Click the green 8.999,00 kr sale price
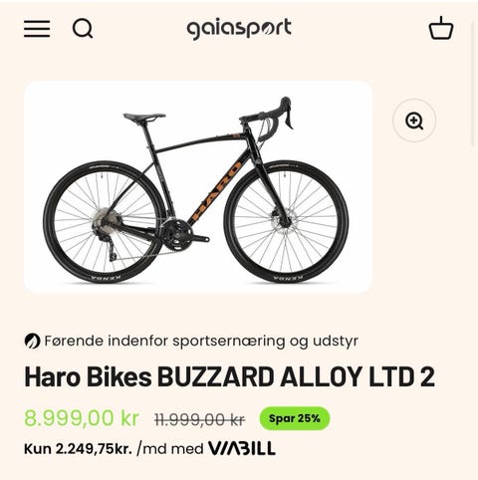Screen dimensions: 478x480 coord(82,417)
